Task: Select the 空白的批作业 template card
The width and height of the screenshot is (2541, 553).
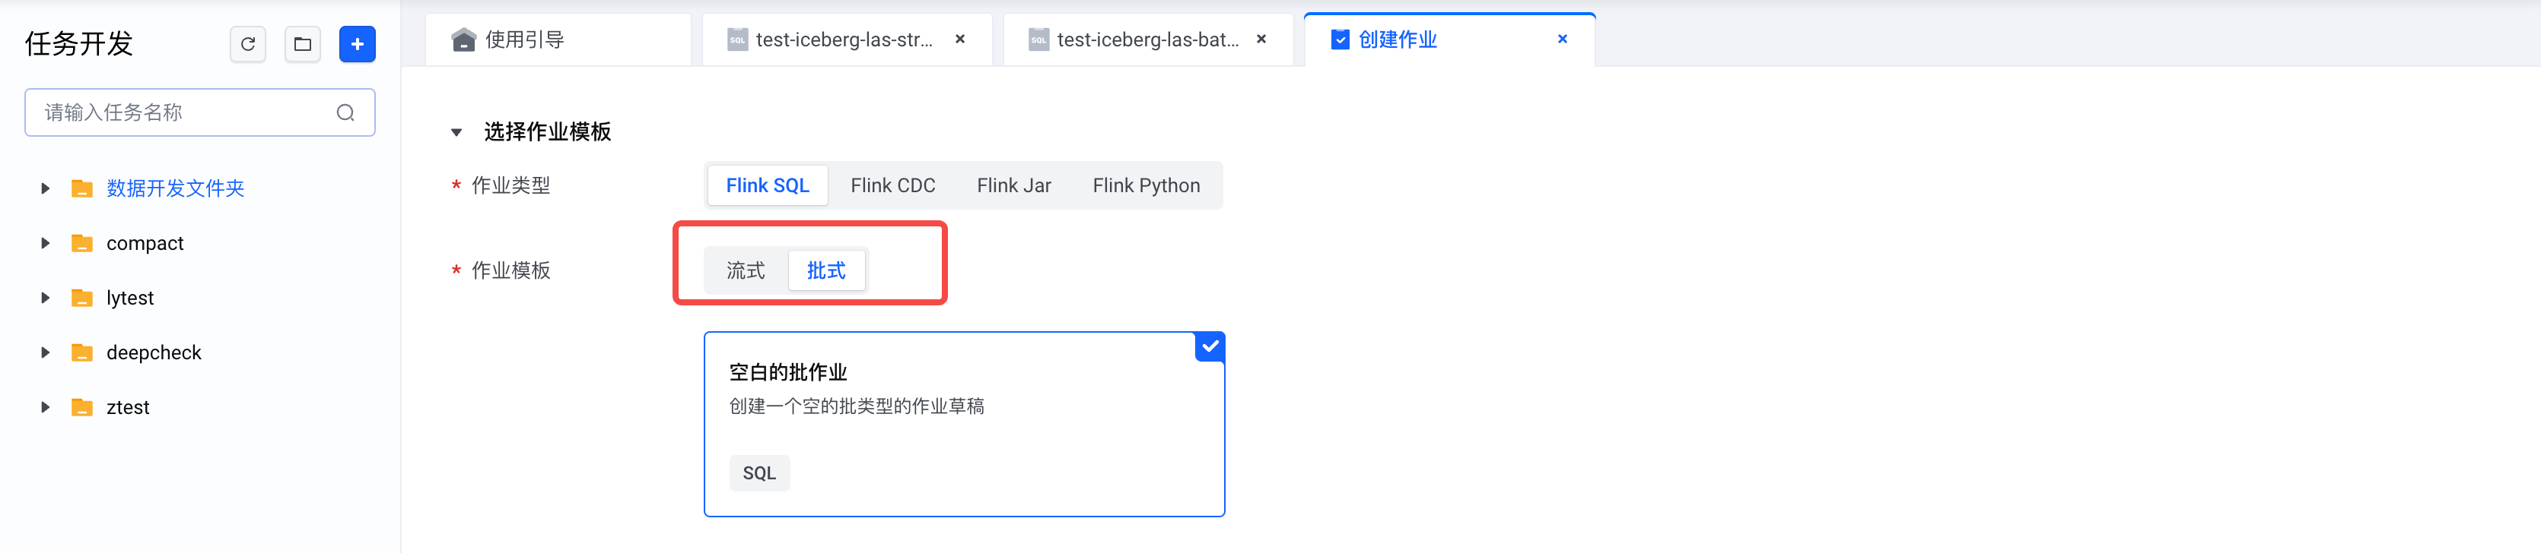Action: [964, 424]
